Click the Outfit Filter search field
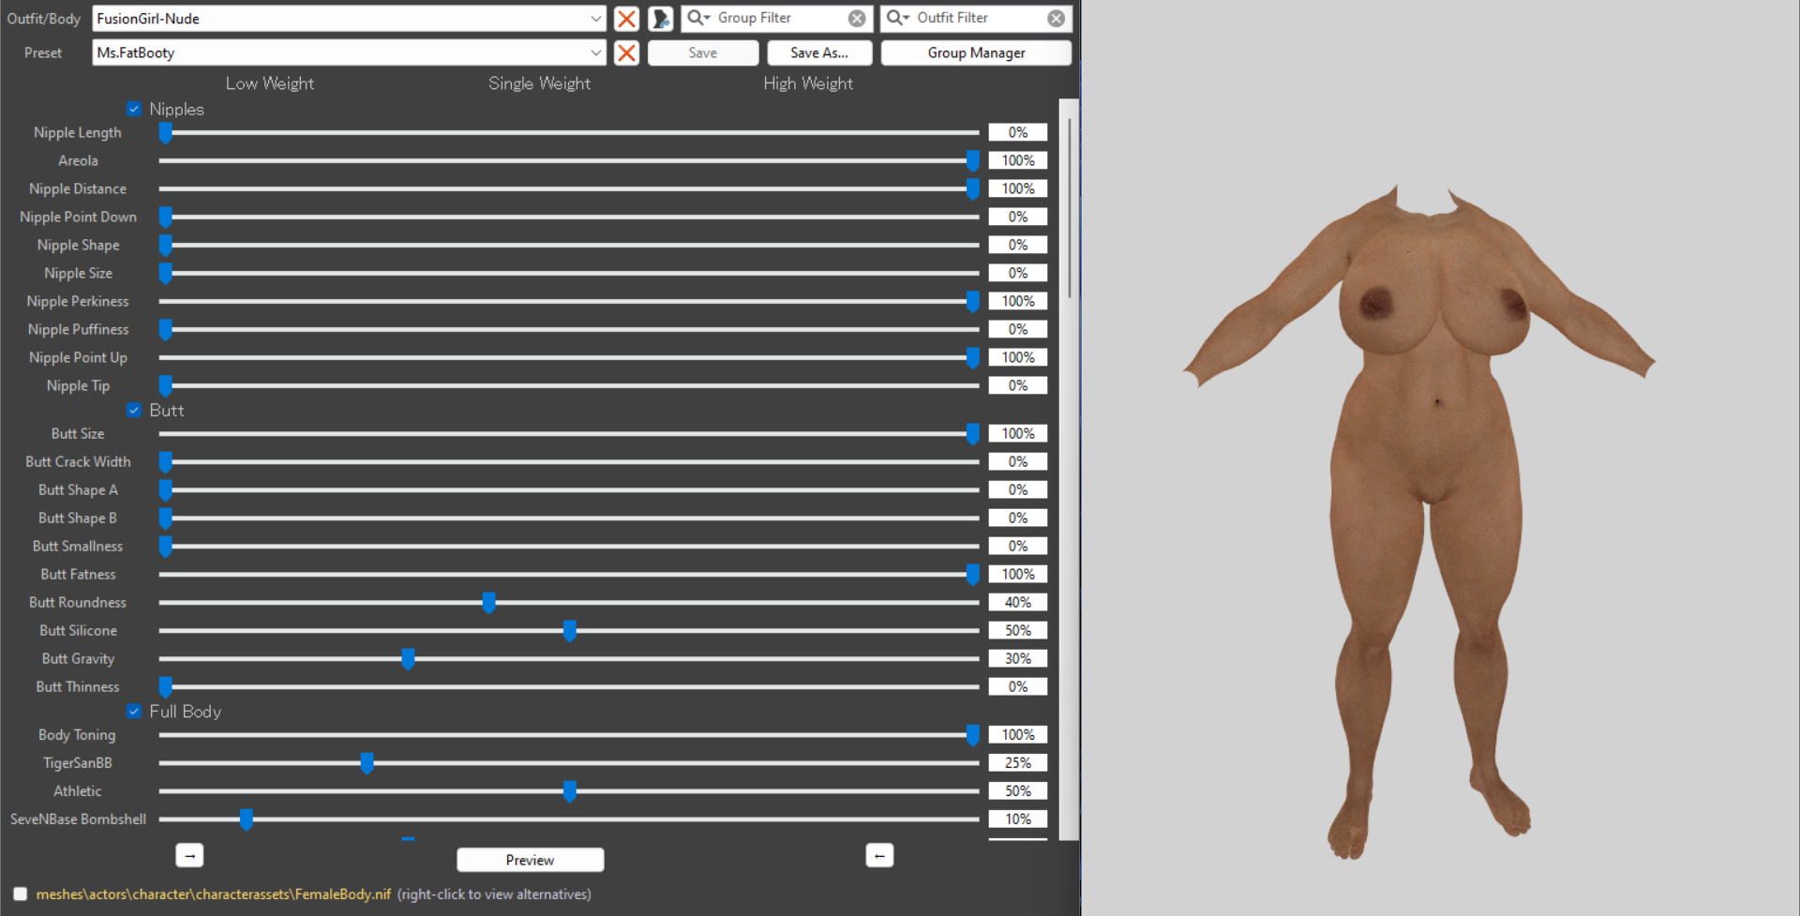This screenshot has height=916, width=1800. (x=977, y=18)
